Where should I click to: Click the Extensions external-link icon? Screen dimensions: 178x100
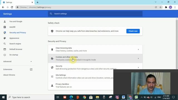31,69
